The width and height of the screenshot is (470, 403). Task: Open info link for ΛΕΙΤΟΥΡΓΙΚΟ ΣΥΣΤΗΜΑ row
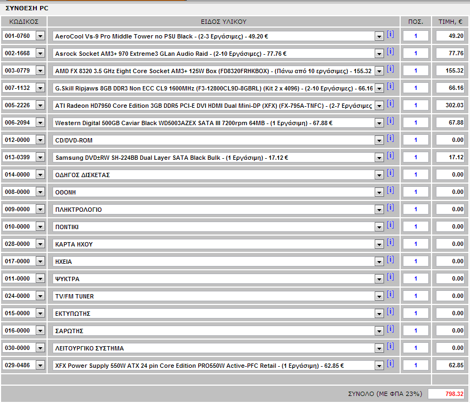click(390, 347)
